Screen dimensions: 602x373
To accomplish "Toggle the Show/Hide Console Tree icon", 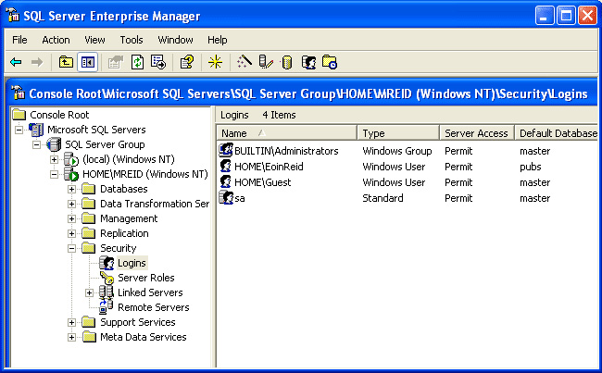I will pyautogui.click(x=88, y=62).
